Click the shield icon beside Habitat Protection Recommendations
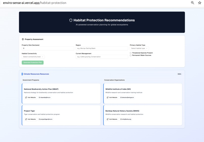Viewport: 204px width, 142px height. (x=71, y=20)
